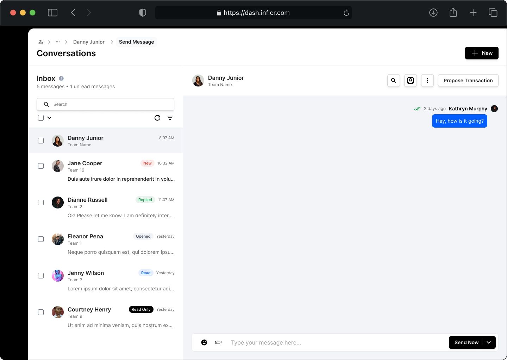
Task: Open the Send Now options dropdown
Action: 489,342
